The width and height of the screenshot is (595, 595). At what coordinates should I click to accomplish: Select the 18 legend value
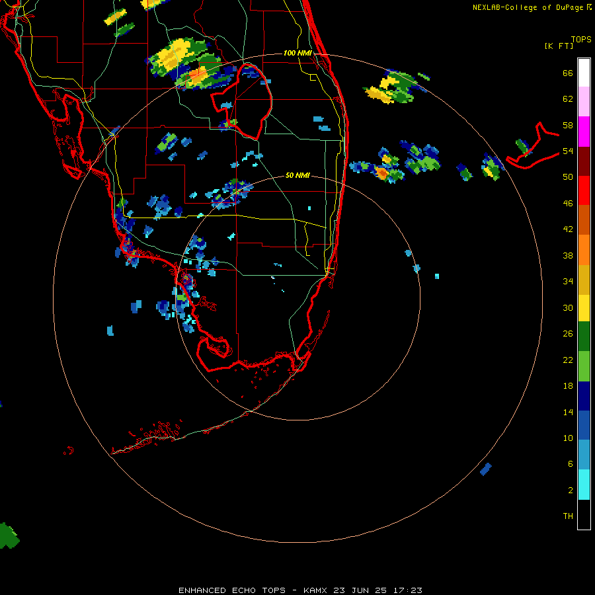568,386
